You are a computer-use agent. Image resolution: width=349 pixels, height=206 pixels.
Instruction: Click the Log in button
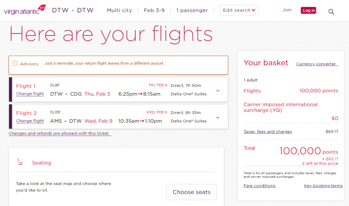pos(309,10)
